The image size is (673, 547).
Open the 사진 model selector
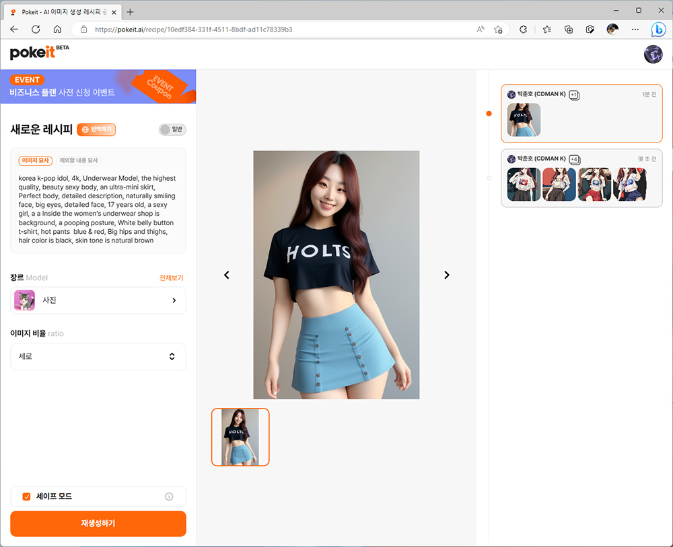(x=98, y=300)
